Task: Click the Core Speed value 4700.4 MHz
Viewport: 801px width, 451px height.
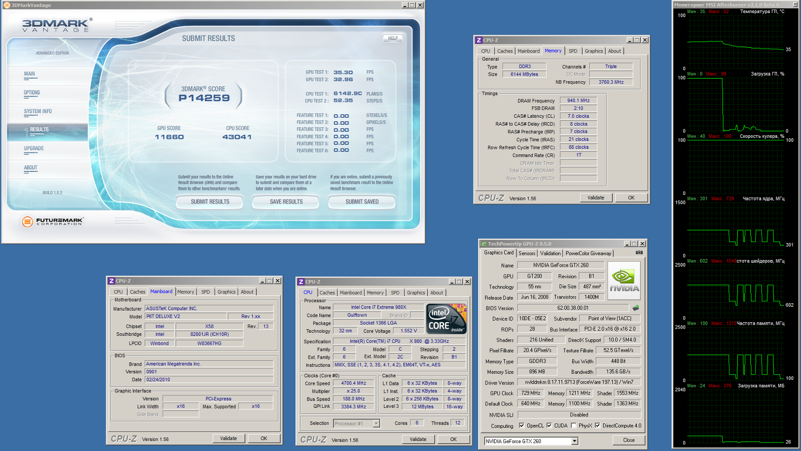Action: click(353, 383)
